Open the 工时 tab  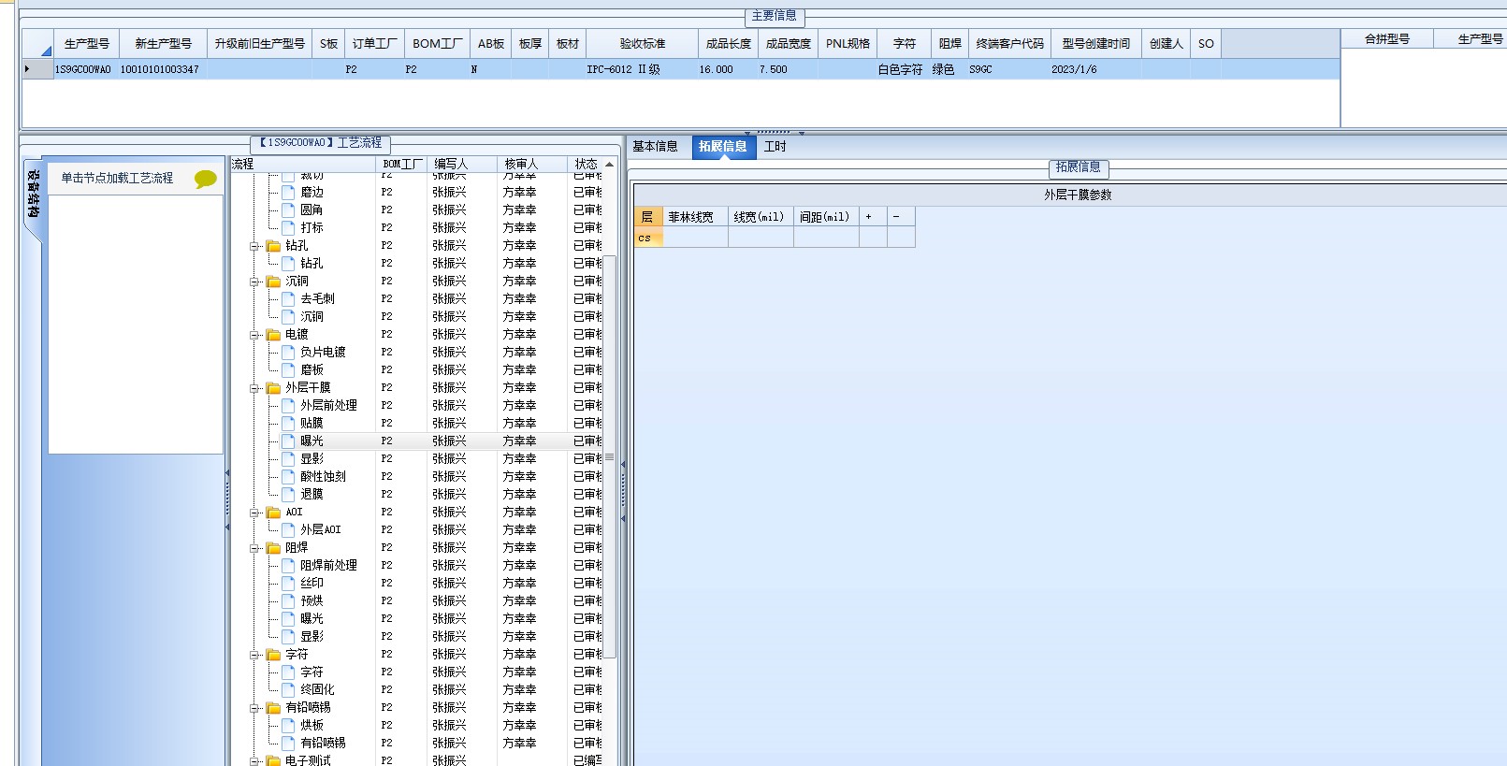775,147
